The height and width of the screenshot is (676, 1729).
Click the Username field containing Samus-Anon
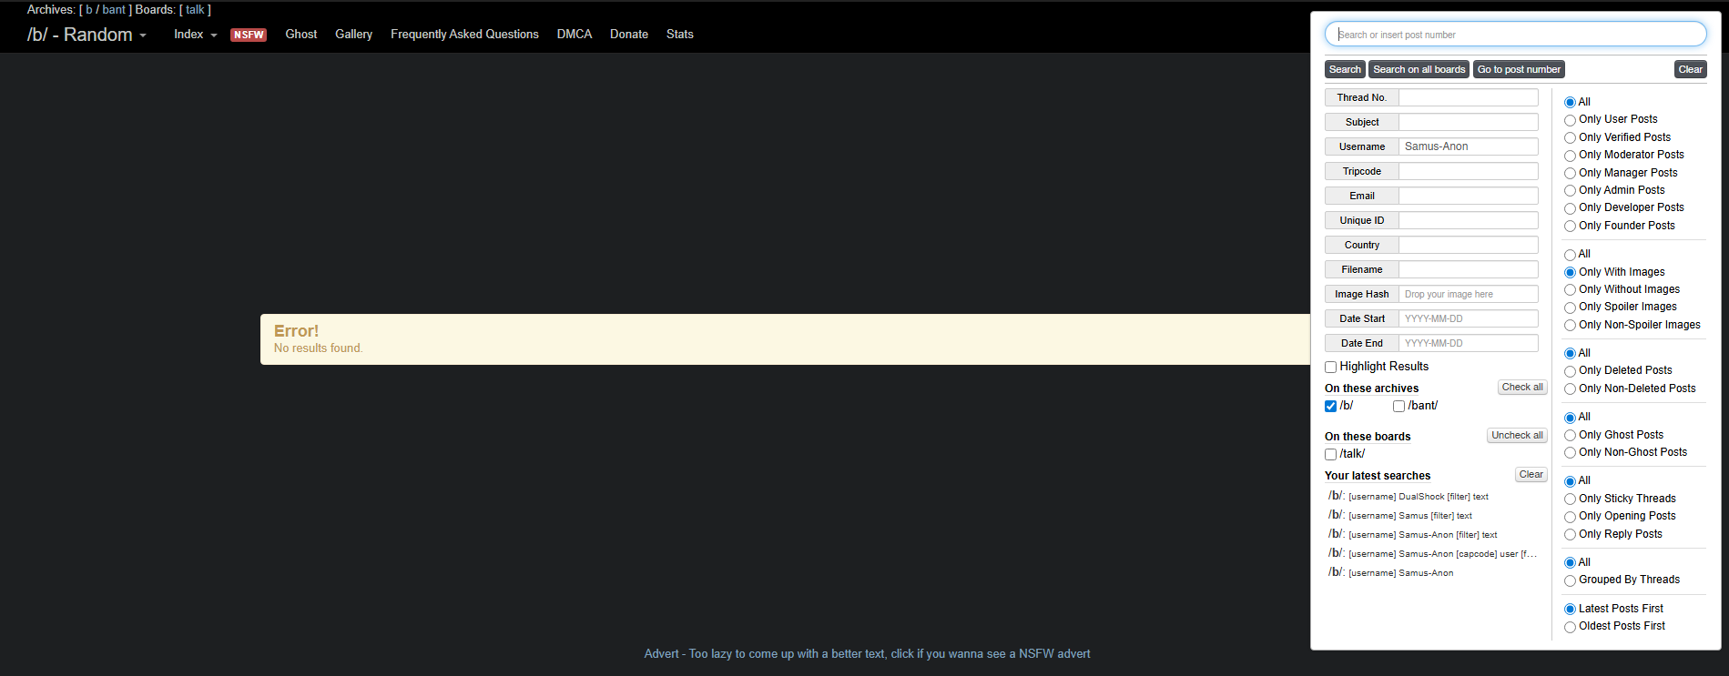(1469, 146)
